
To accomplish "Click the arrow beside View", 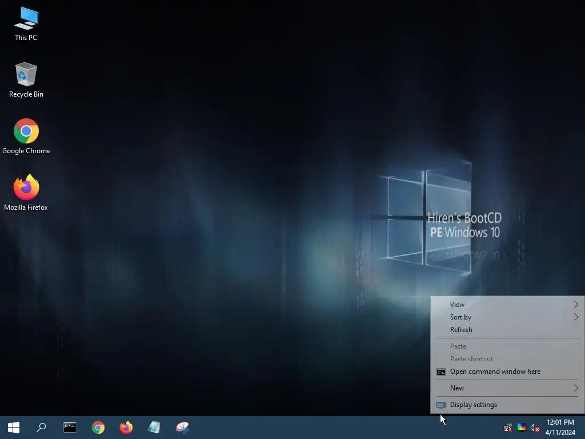I will pyautogui.click(x=576, y=305).
